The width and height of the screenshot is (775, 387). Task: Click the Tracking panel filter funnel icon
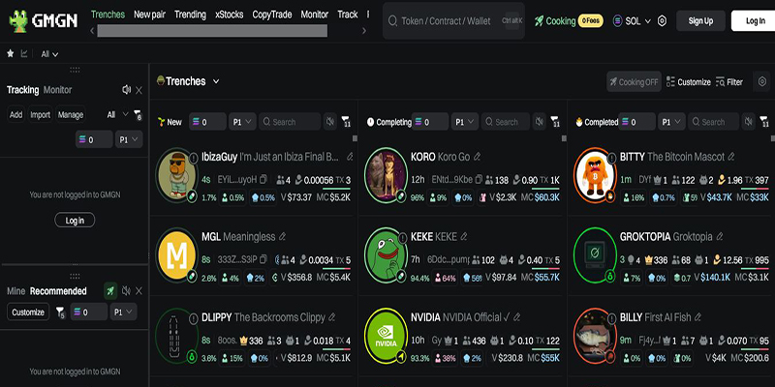pos(138,114)
